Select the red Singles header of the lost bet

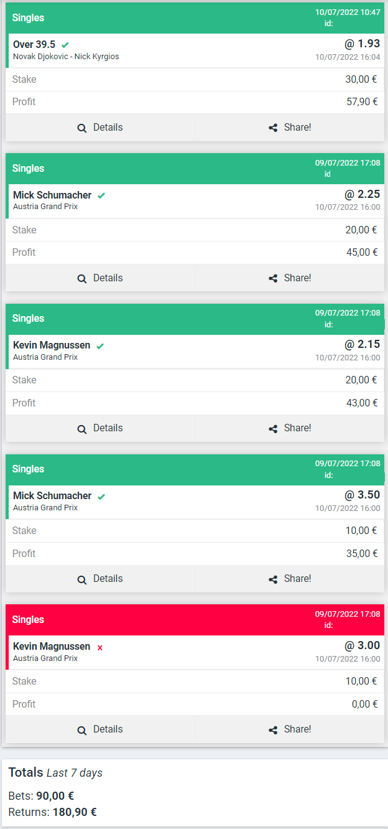pos(195,620)
